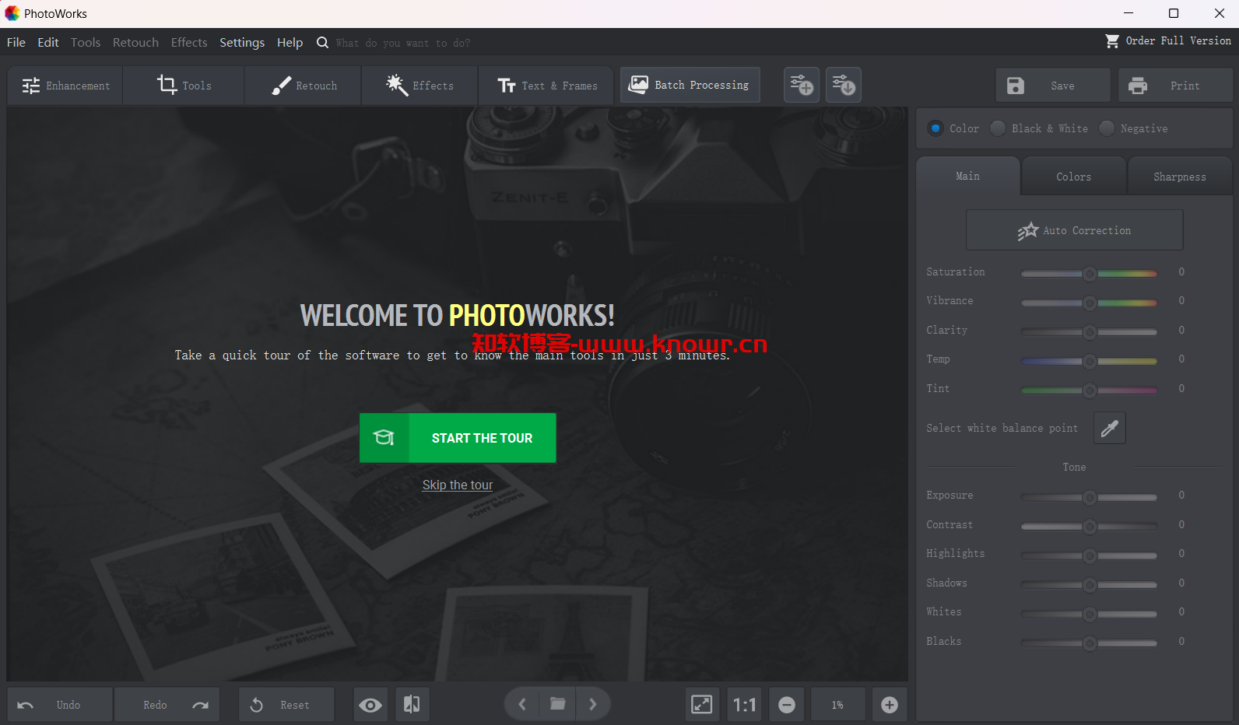Click the zoom in plus icon
This screenshot has height=725, width=1239.
pyautogui.click(x=890, y=705)
